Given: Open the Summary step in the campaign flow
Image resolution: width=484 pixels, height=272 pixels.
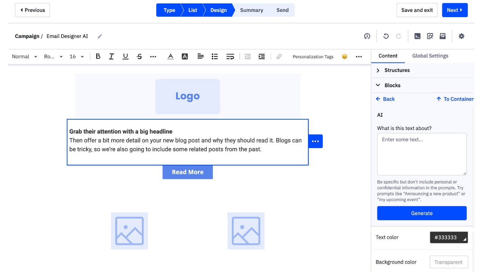Looking at the screenshot, I should (251, 10).
